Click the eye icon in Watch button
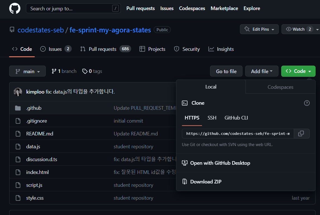This screenshot has height=215, width=320. 288,29
